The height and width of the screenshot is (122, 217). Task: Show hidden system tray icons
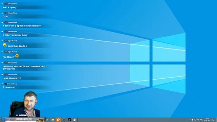click(x=190, y=120)
